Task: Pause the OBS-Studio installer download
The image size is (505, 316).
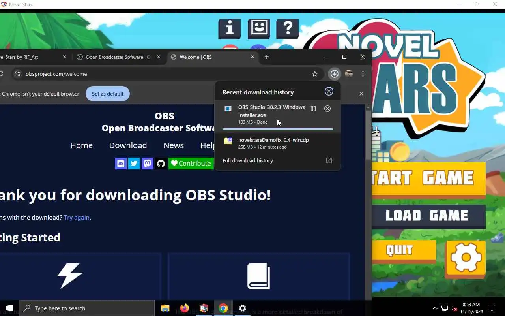Action: pyautogui.click(x=313, y=109)
